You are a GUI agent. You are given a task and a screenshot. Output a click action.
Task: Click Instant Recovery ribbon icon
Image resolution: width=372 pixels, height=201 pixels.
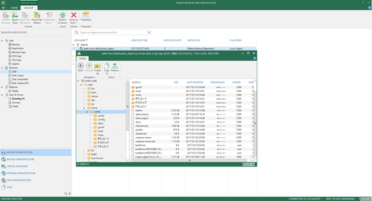click(6, 18)
